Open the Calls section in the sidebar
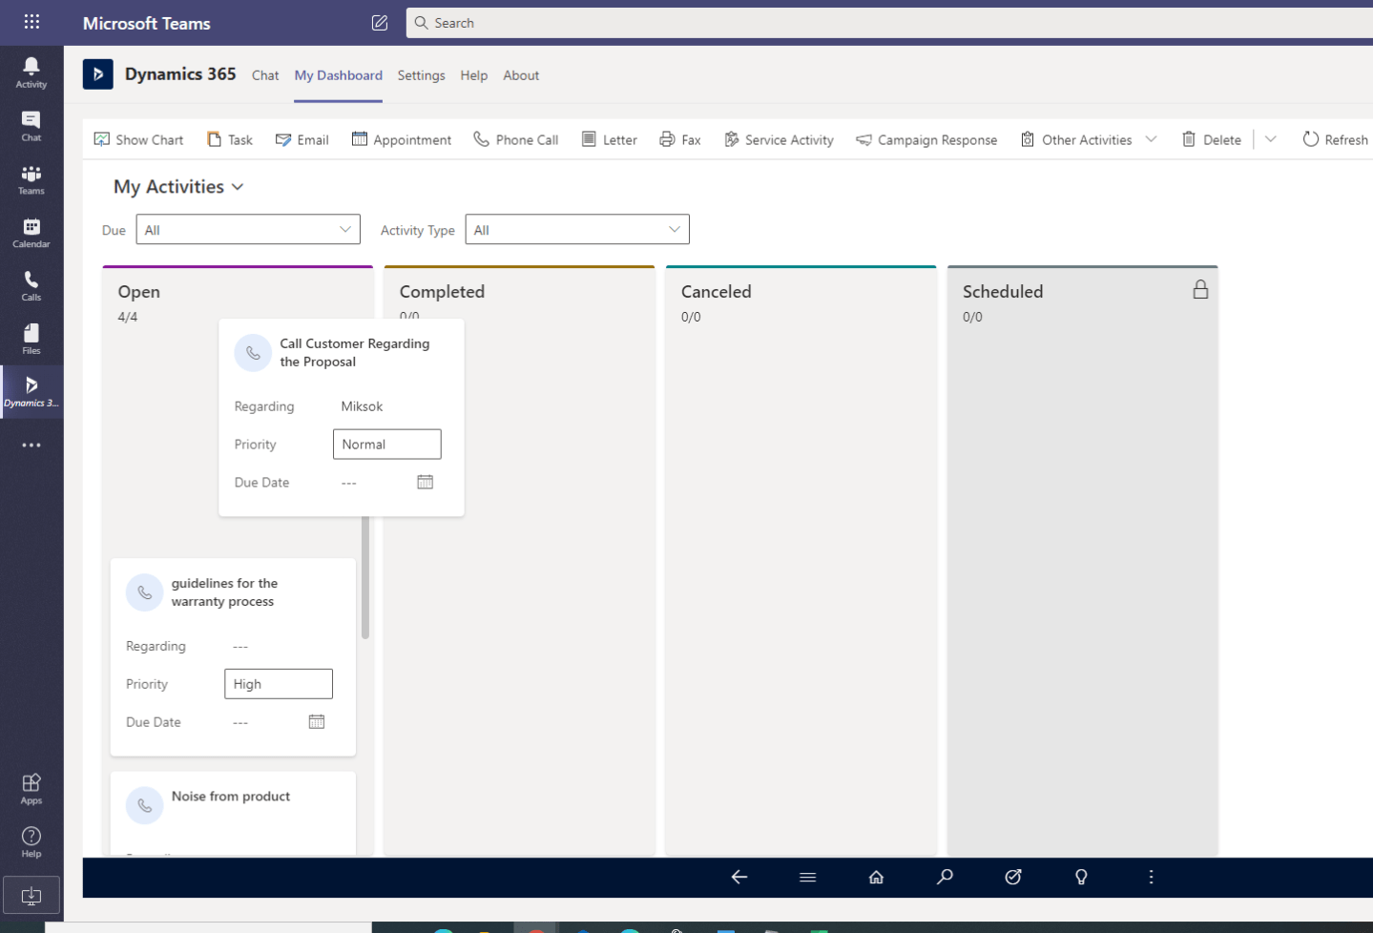The image size is (1373, 933). (x=31, y=284)
